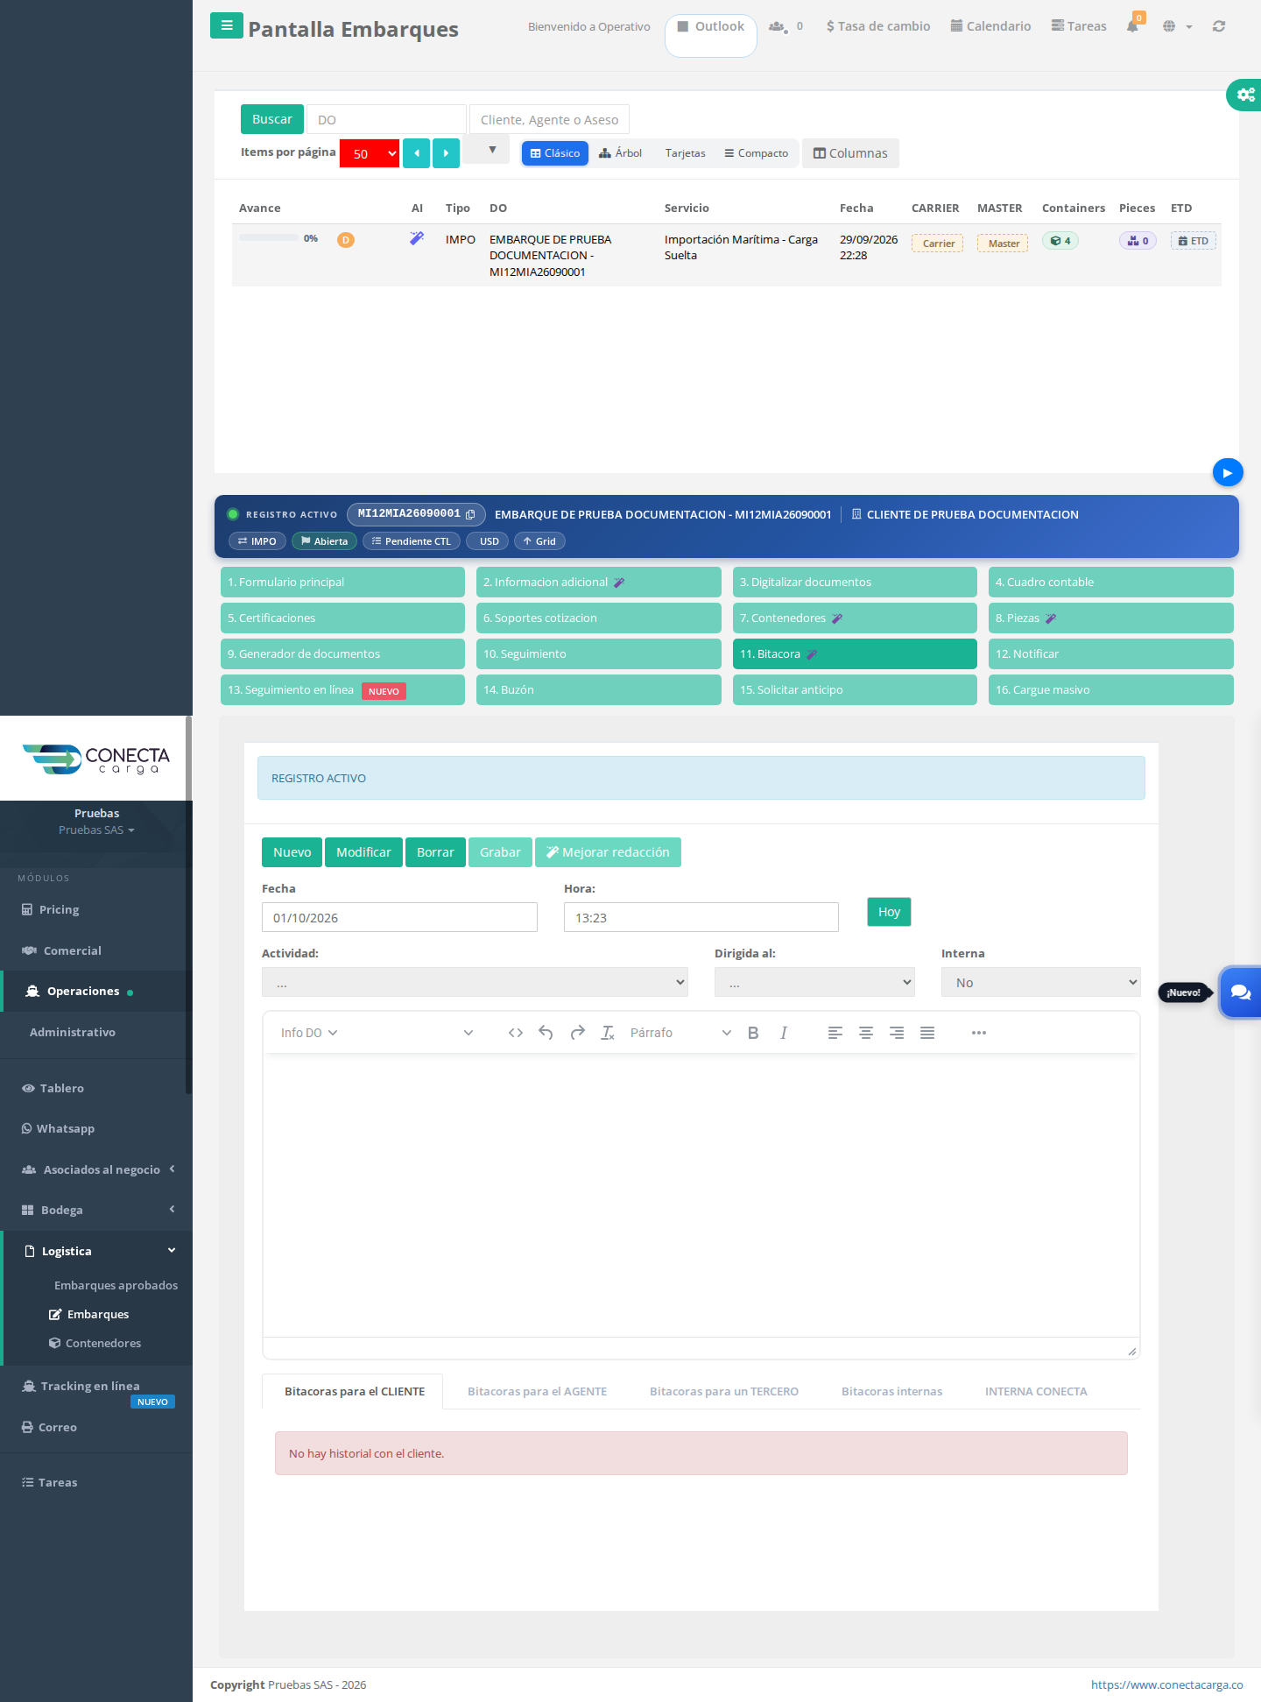
Task: Copy the DO number MI12MIA26090001 badge
Action: point(416,514)
